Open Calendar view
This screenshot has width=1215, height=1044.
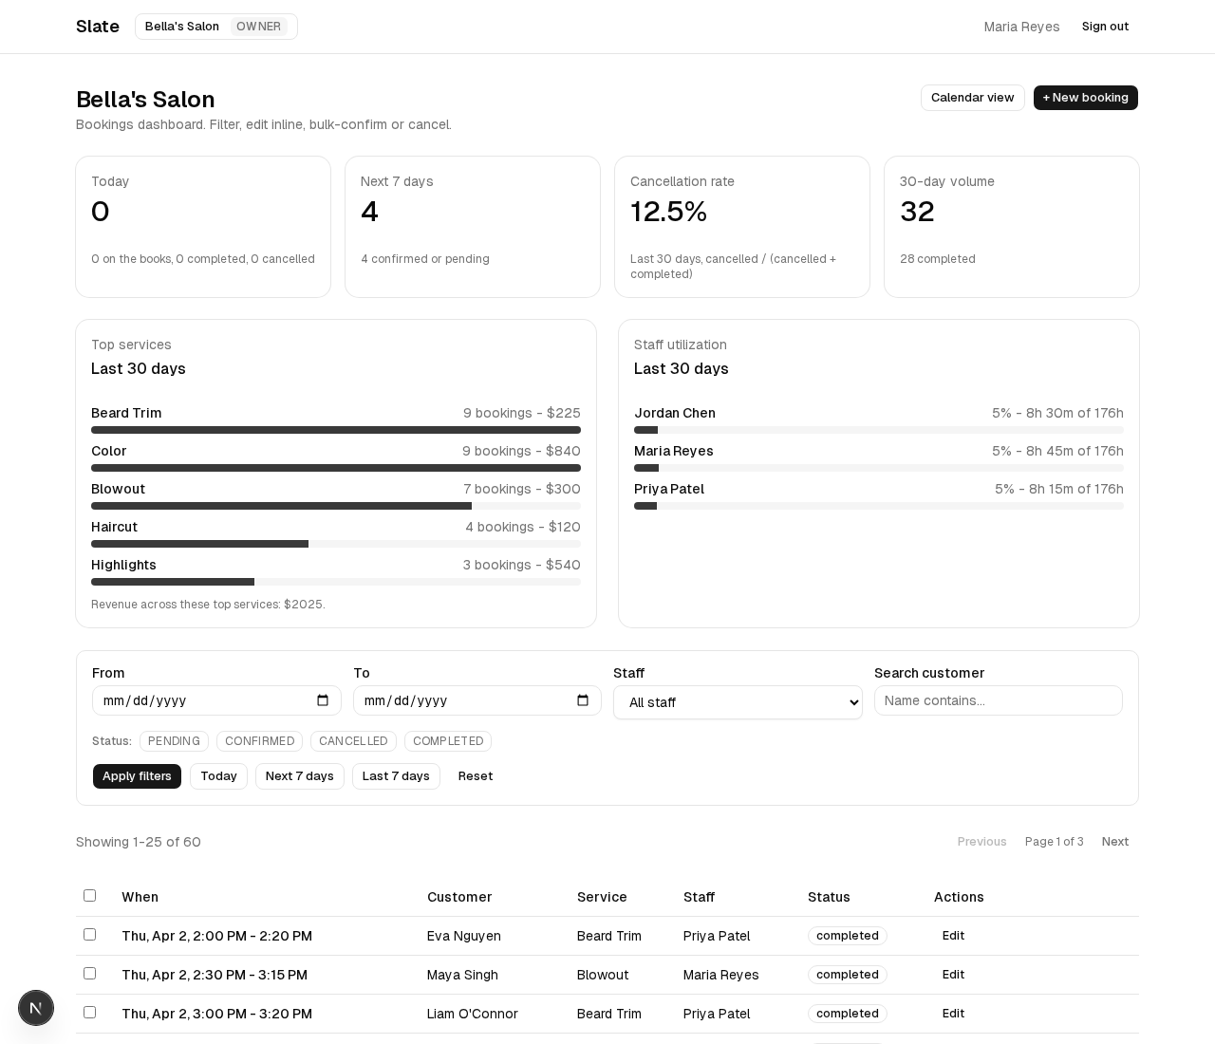click(972, 98)
